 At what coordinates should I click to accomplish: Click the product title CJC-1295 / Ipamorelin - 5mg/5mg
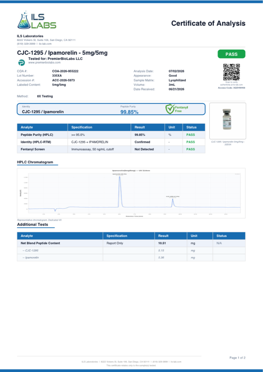[62, 53]
